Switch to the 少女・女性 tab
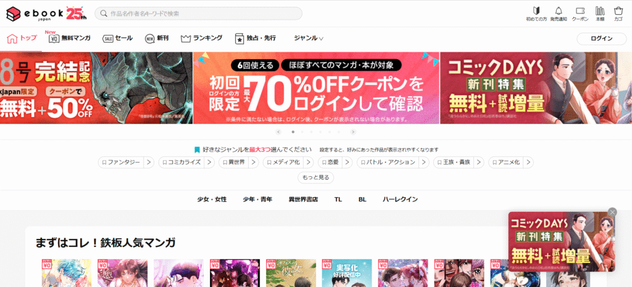 (x=212, y=200)
